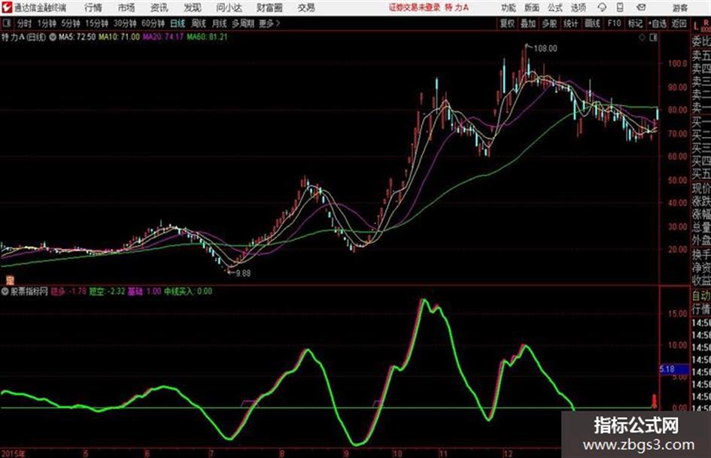Open the 发现 menu
Viewport: 711px width, 458px height.
[x=192, y=8]
